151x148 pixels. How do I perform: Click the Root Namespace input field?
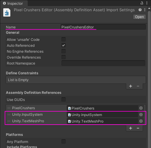tap(103, 63)
